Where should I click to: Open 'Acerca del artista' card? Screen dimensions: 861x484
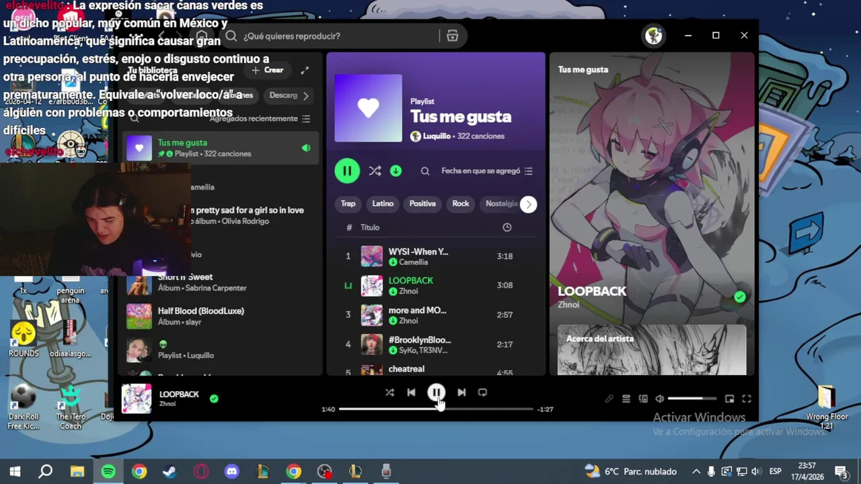(652, 350)
